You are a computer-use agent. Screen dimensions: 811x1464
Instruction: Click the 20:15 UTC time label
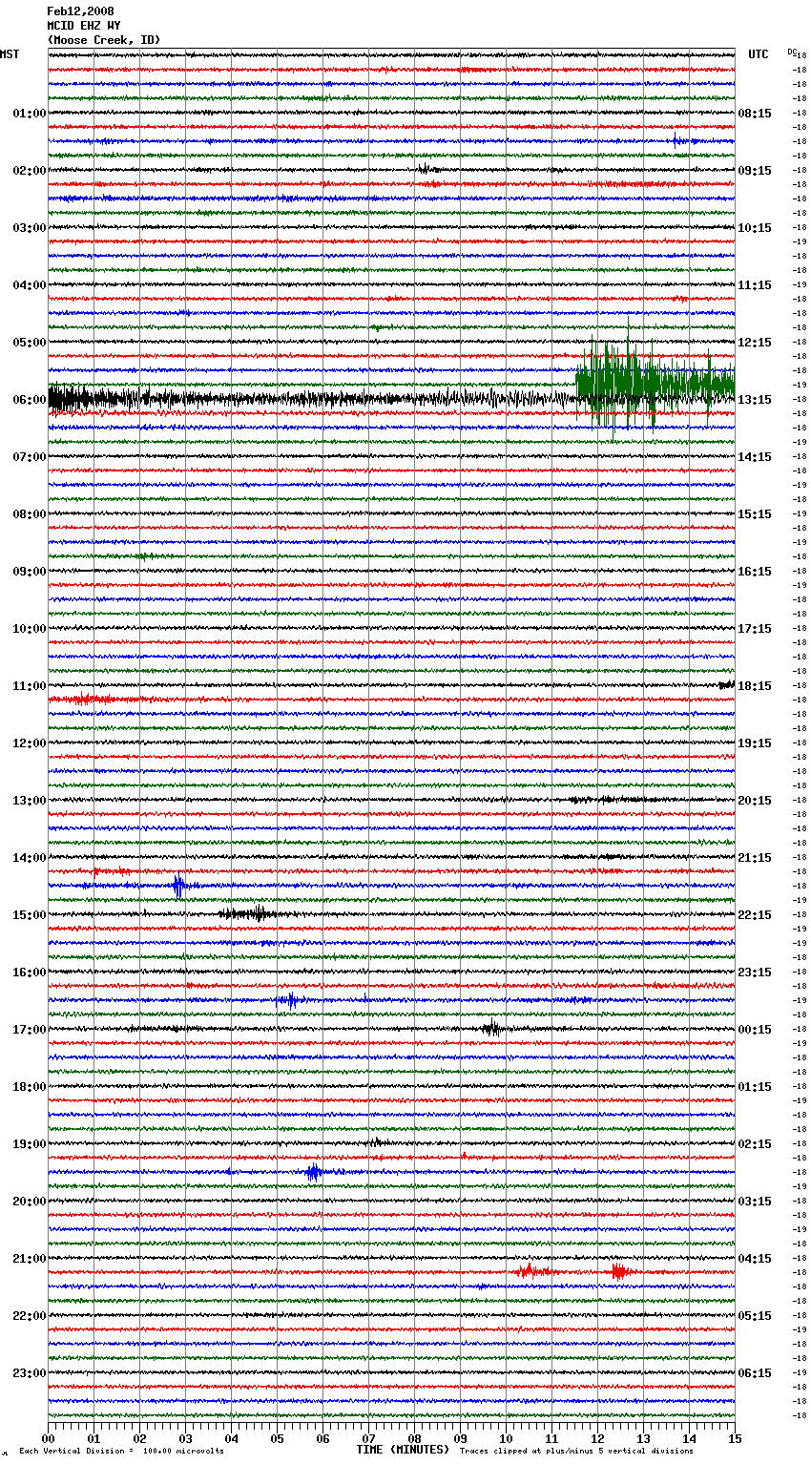click(x=755, y=801)
